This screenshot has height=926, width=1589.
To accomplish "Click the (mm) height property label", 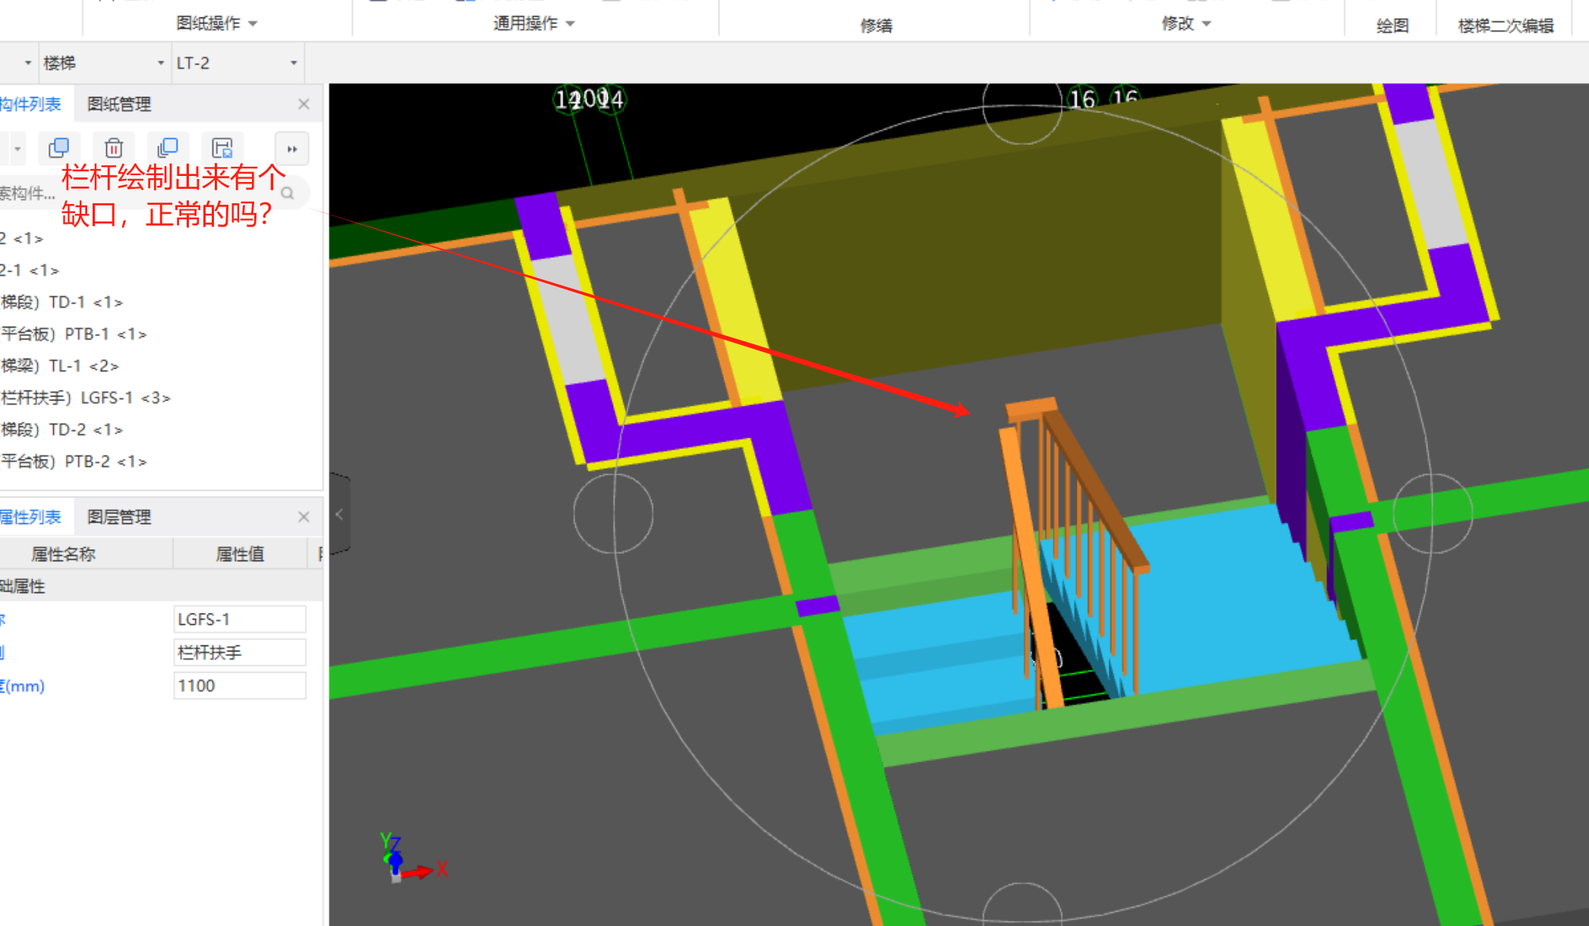I will click(x=23, y=686).
